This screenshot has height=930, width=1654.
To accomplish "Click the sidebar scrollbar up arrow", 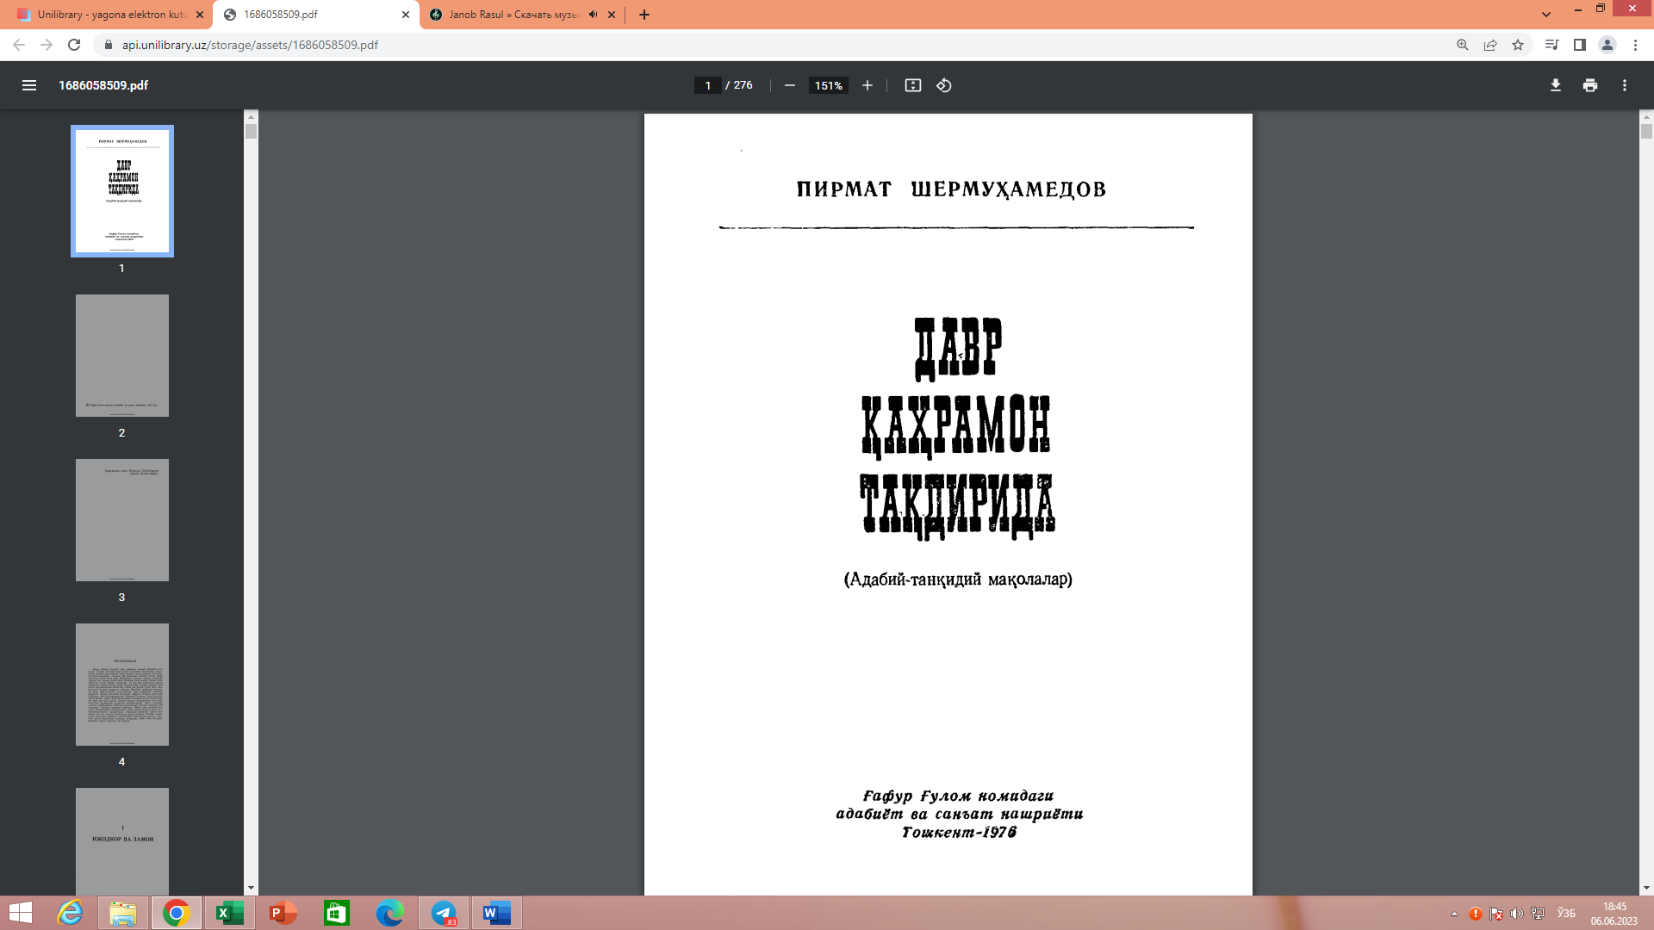I will point(251,116).
